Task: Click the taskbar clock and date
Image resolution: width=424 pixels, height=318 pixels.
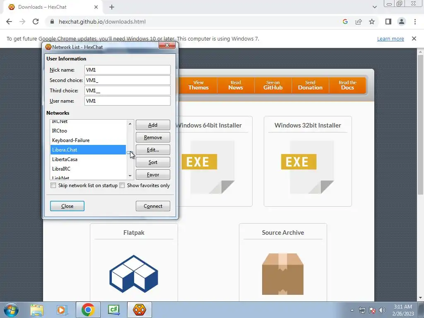Action: (403, 310)
